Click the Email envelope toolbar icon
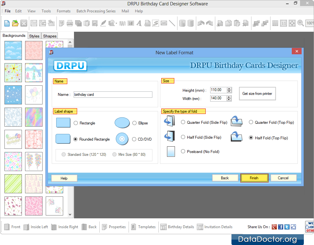Image resolution: width=314 pixels, height=245 pixels. click(x=164, y=23)
